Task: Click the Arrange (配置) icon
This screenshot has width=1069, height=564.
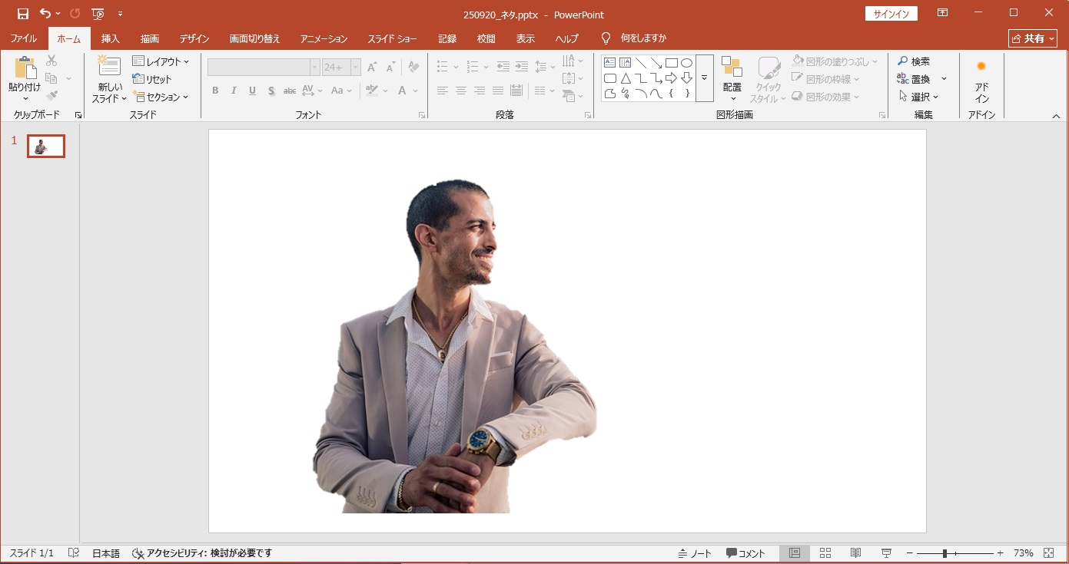Action: 732,68
